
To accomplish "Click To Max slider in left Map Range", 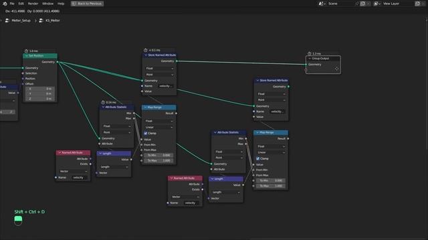I will (159, 161).
